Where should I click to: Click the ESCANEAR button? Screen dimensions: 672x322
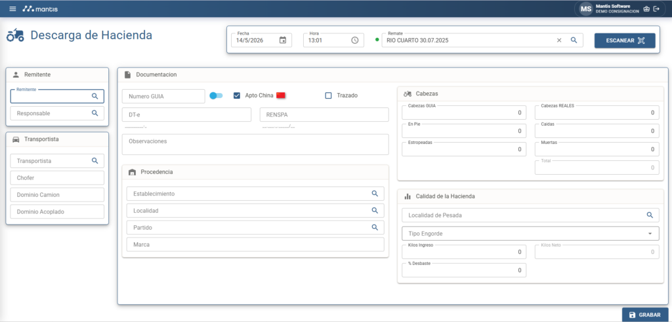[x=625, y=41]
